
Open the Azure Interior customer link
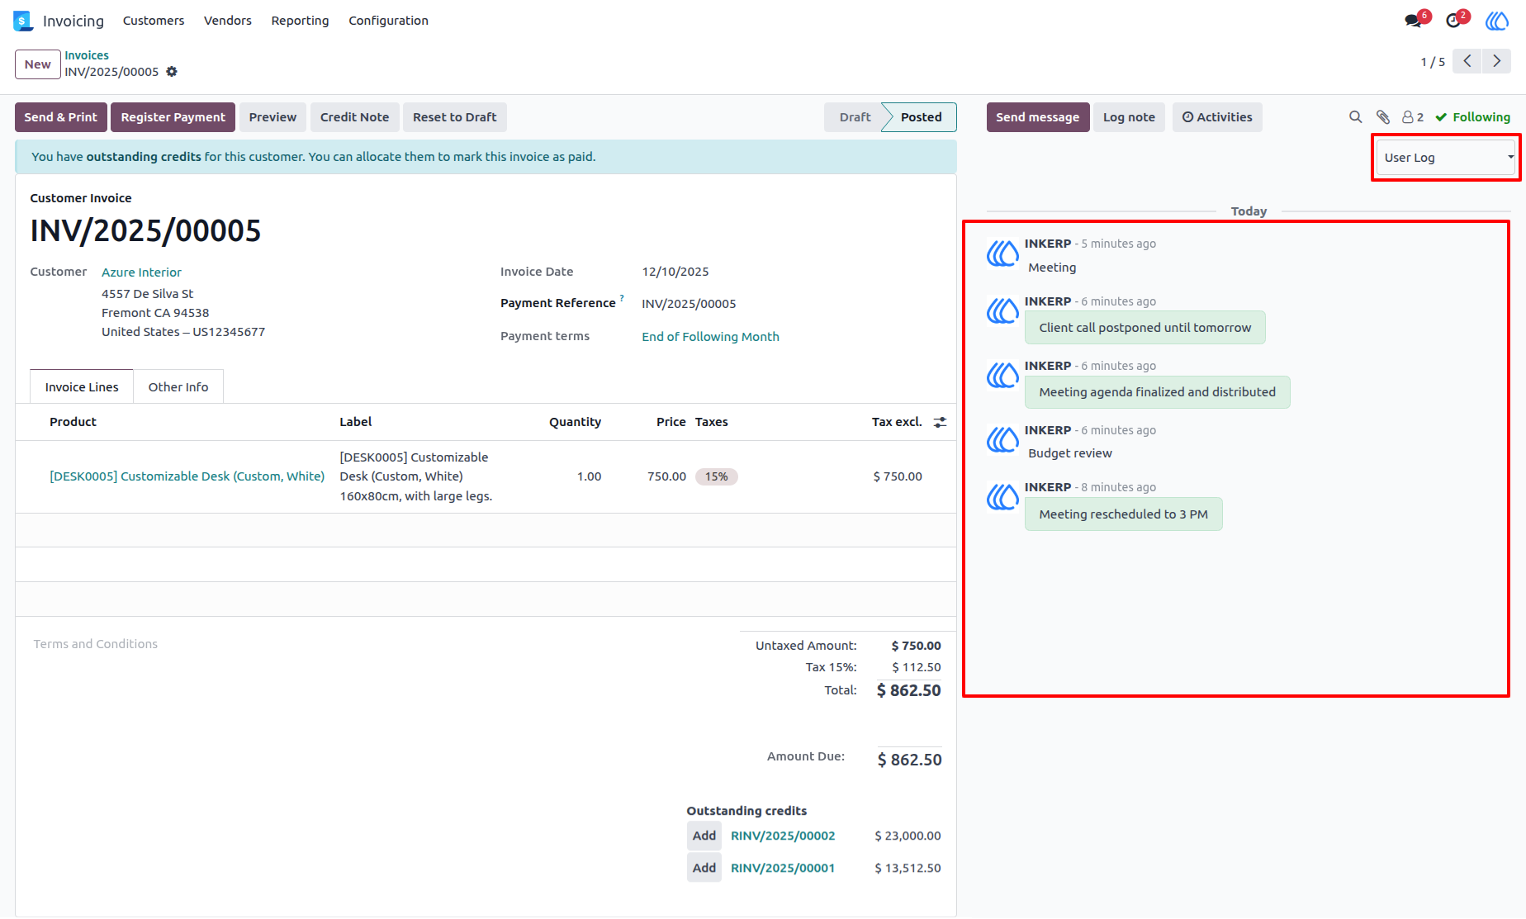141,272
